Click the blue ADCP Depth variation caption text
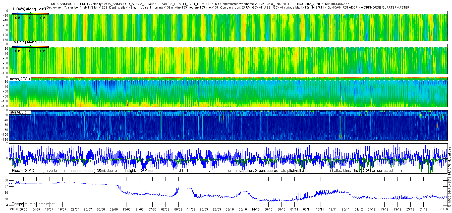Image resolution: width=452 pixels, height=213 pixels. coord(209,171)
